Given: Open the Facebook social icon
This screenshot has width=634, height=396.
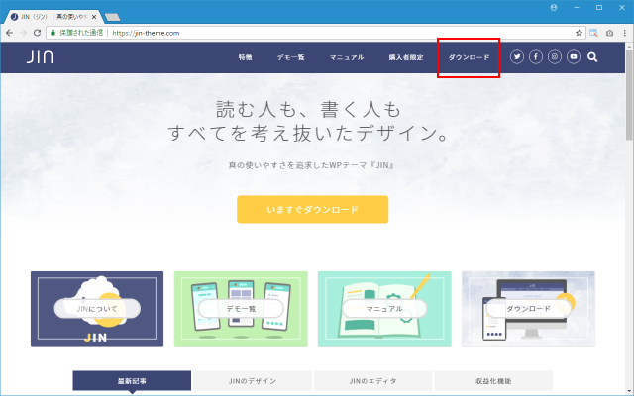Looking at the screenshot, I should click(x=536, y=57).
